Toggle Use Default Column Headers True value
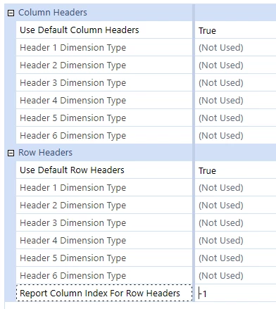Screen dimensions: 276x309 [235, 30]
